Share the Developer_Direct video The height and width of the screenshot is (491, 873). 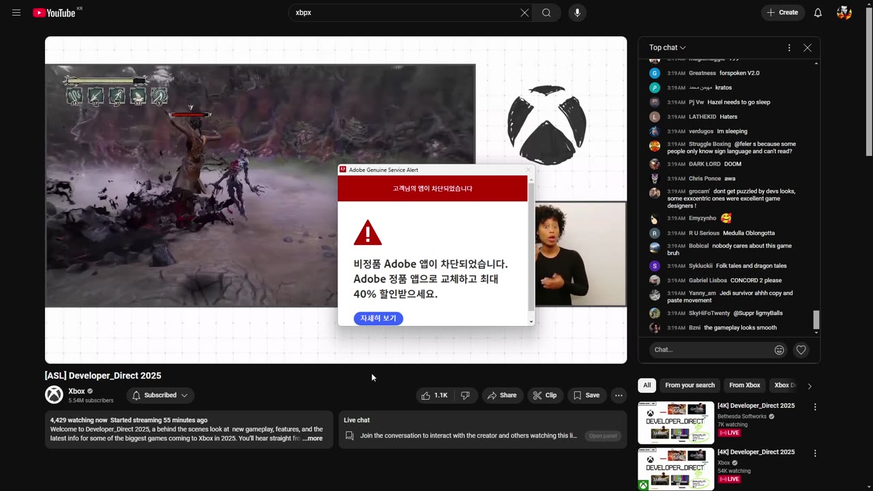(x=502, y=396)
